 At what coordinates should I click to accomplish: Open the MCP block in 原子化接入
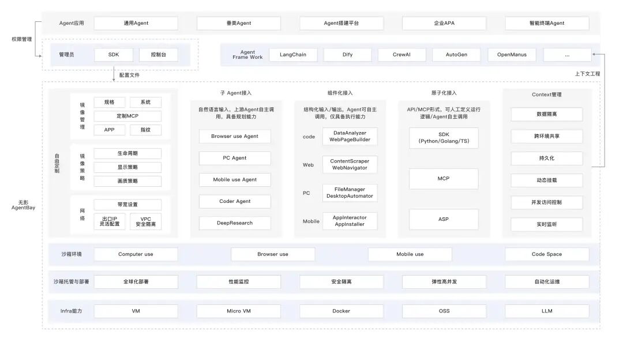coord(444,179)
